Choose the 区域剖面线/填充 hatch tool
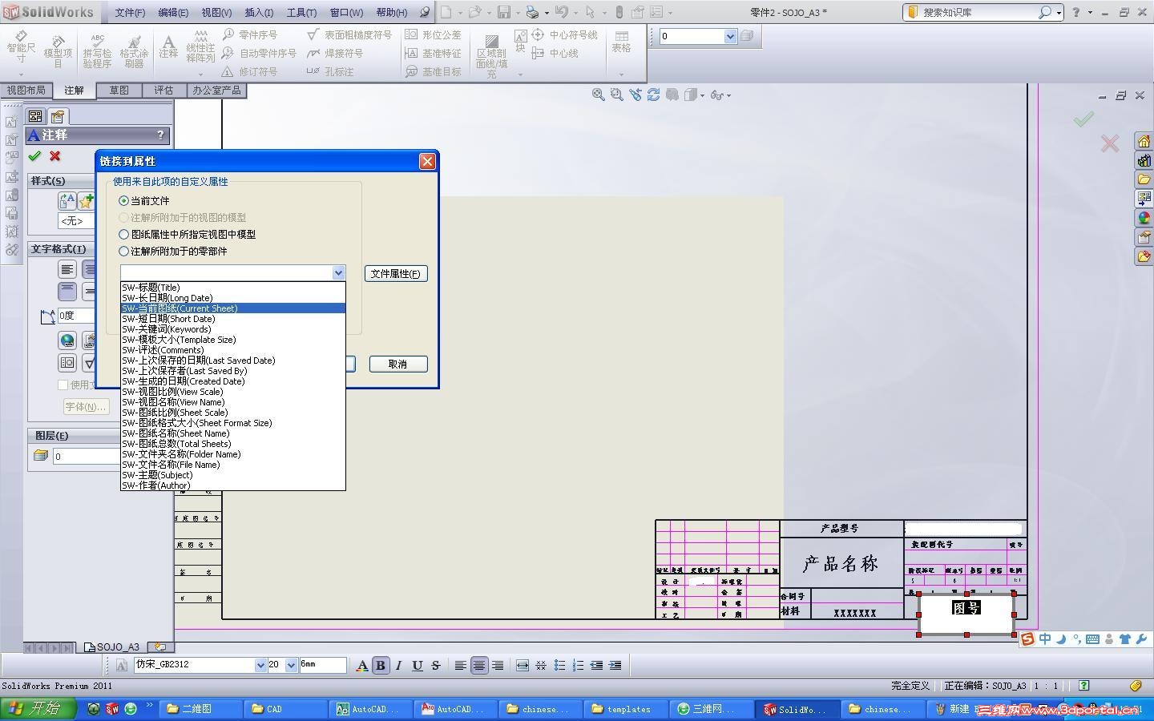 491,54
